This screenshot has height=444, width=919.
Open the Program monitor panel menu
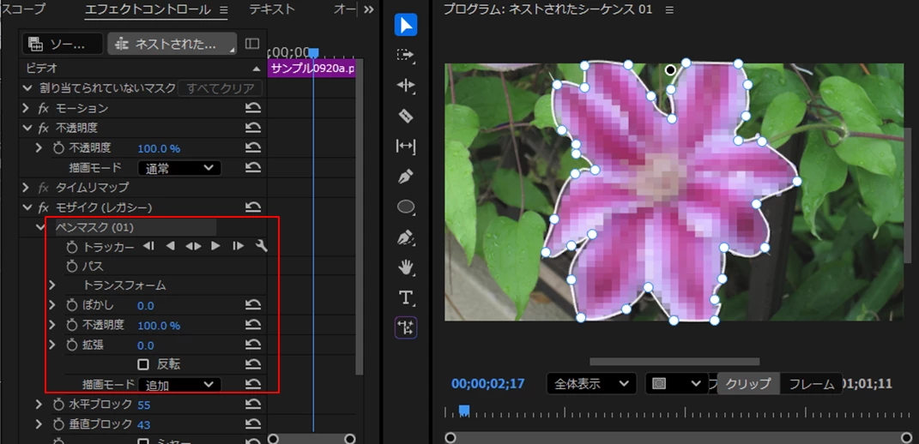click(670, 10)
